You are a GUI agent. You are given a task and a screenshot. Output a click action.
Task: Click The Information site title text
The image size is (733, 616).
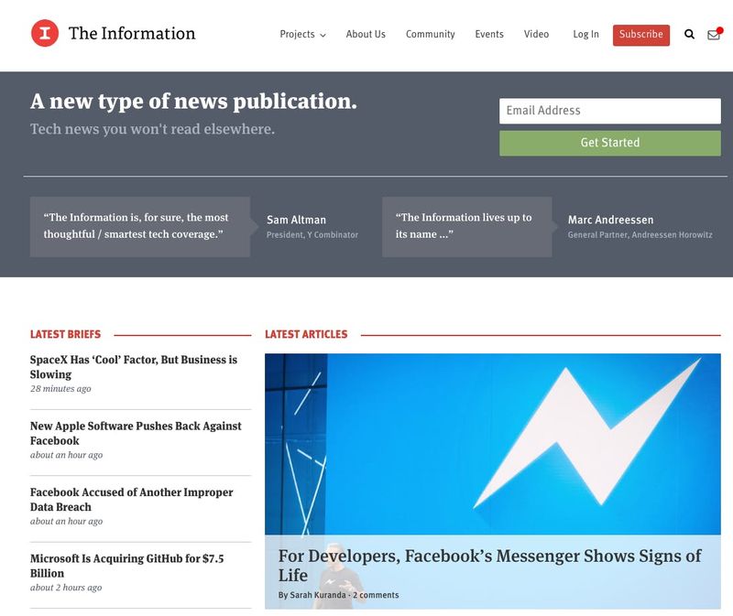[132, 34]
